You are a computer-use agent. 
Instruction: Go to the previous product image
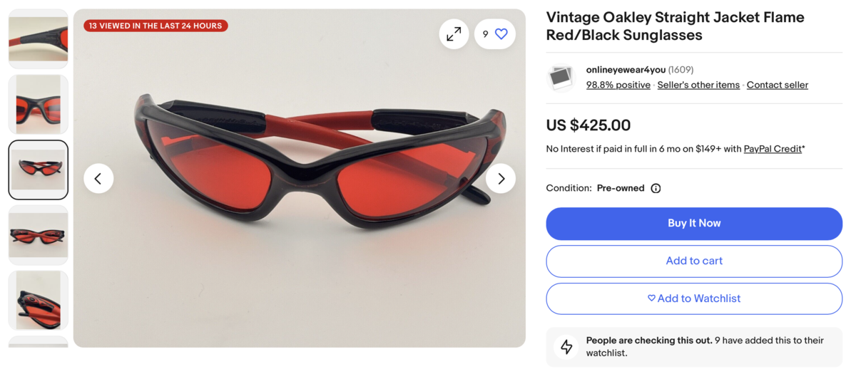coord(98,178)
